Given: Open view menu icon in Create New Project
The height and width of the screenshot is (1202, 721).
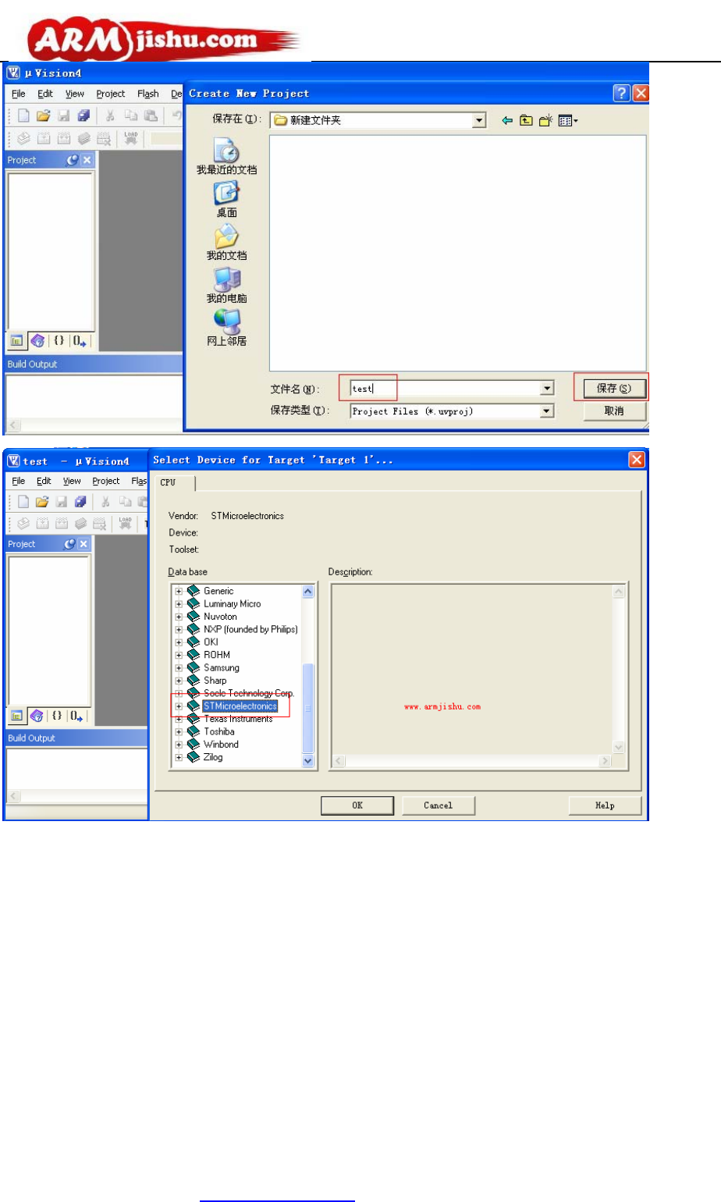Looking at the screenshot, I should point(568,120).
